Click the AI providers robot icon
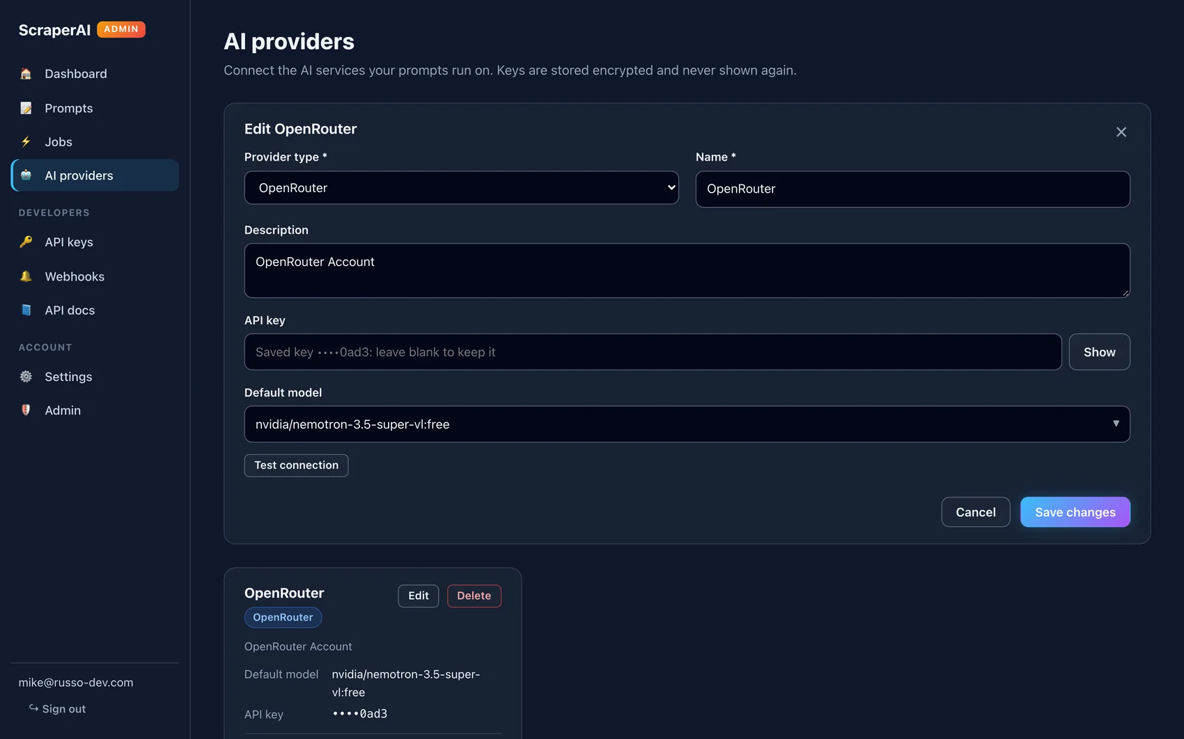1184x739 pixels. click(x=26, y=175)
